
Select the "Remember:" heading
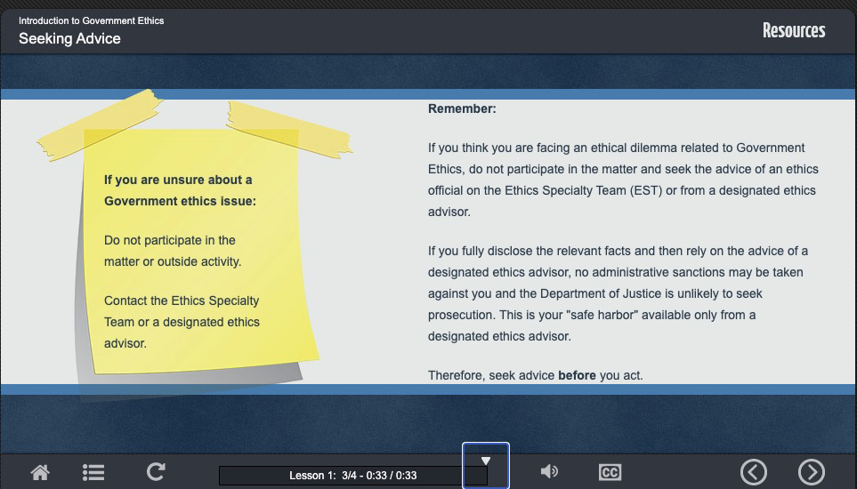pos(462,108)
